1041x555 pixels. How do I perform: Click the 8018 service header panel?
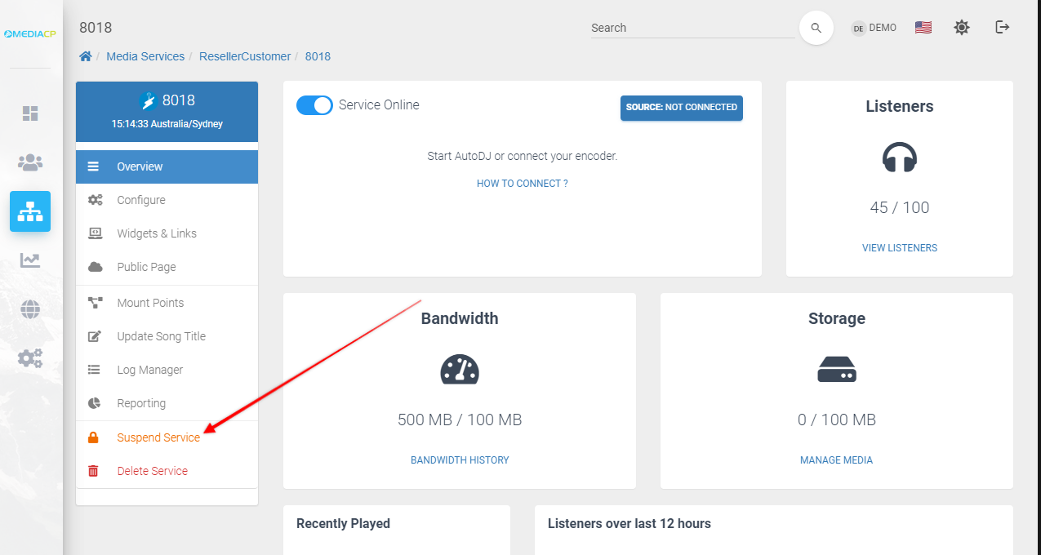tap(167, 111)
